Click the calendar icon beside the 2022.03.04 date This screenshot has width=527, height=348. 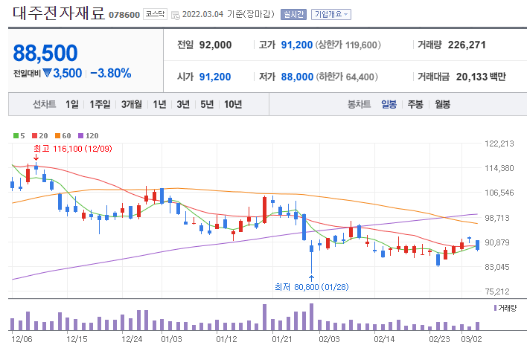tap(176, 15)
